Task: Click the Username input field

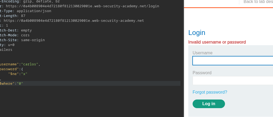Action: click(x=233, y=61)
